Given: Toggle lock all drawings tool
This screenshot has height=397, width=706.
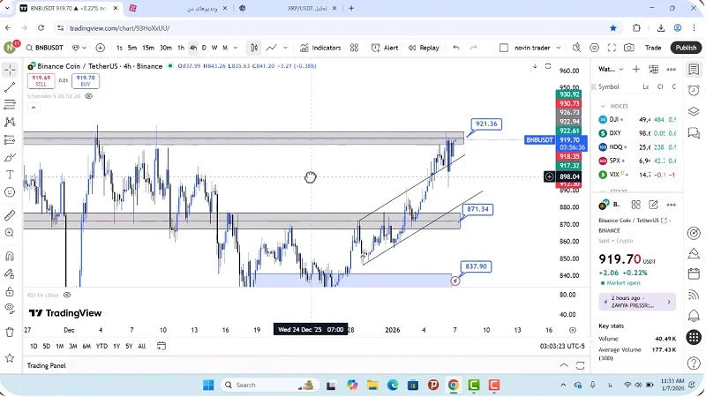Looking at the screenshot, I should click(10, 289).
